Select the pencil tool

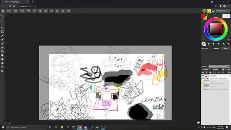coord(3,39)
